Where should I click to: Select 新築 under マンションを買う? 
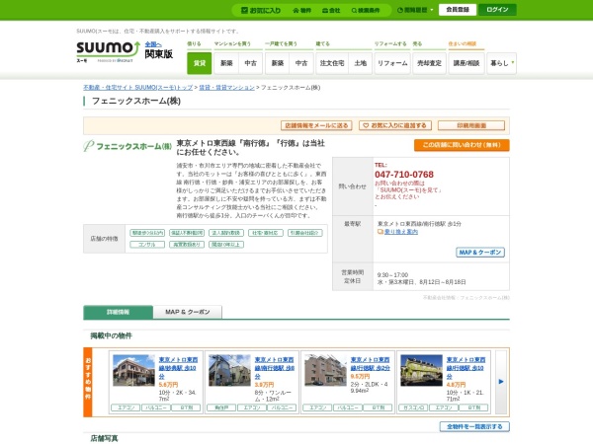[226, 63]
